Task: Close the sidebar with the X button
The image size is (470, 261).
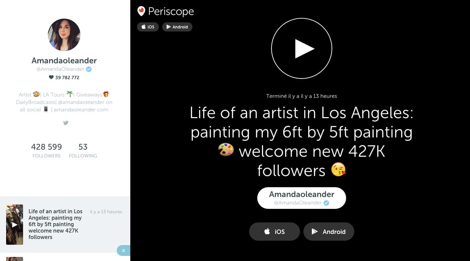Action: 124,251
